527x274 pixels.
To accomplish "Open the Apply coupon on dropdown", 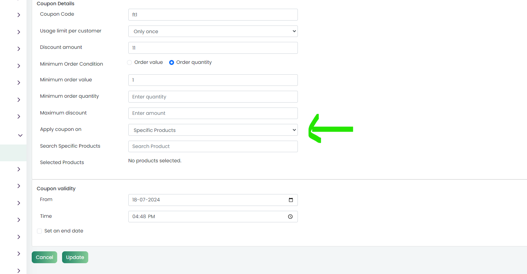I will (213, 130).
